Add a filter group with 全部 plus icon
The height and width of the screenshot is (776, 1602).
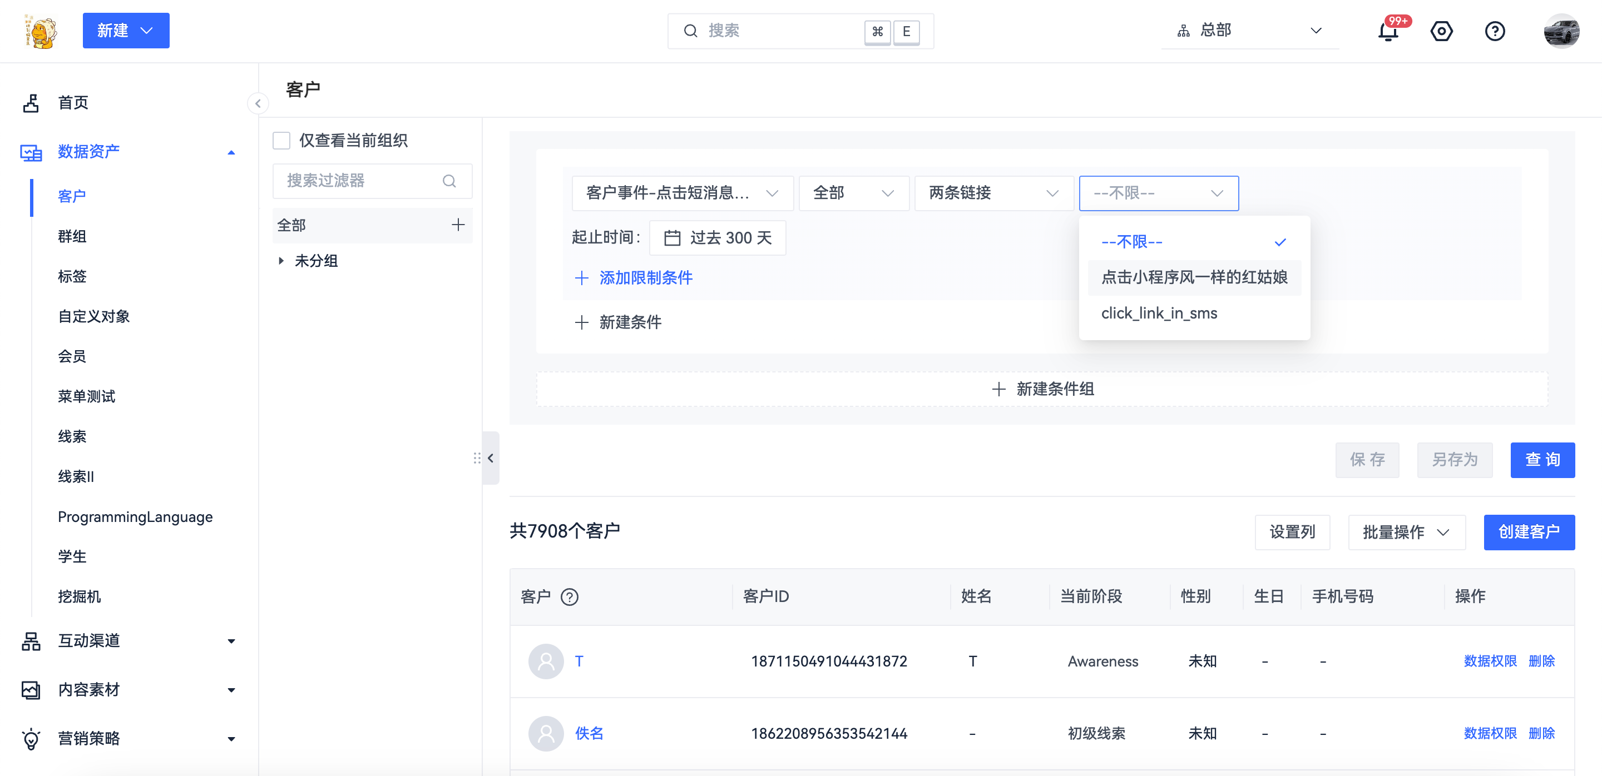[458, 225]
